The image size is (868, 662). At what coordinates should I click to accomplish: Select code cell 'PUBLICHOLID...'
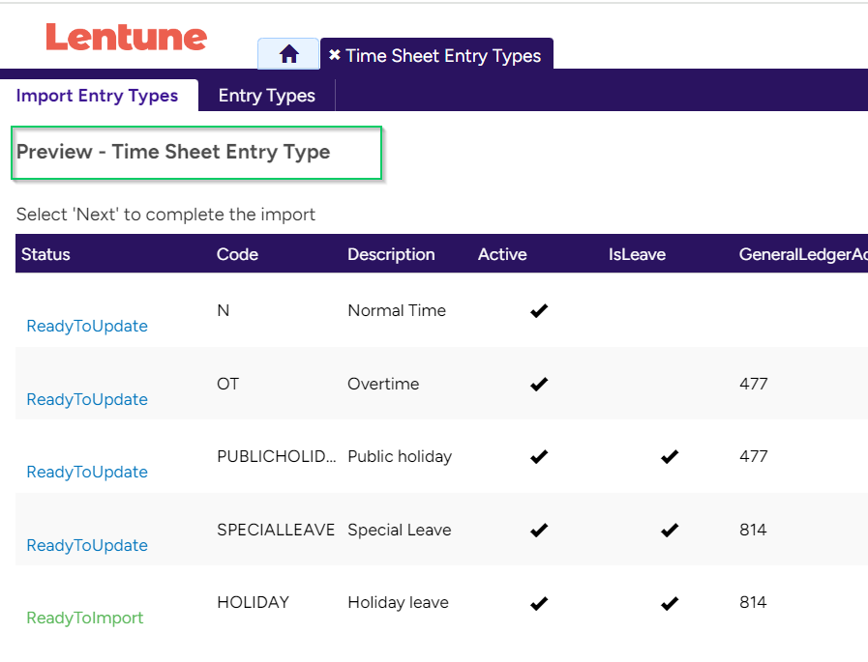tap(276, 456)
